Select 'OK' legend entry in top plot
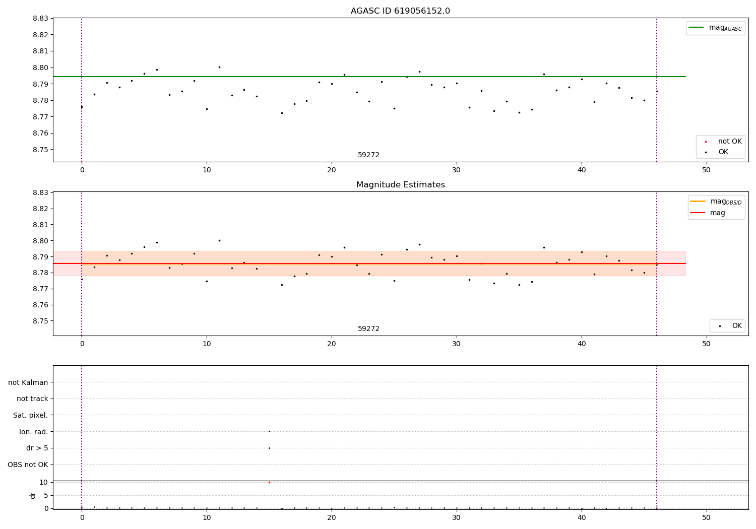The height and width of the screenshot is (529, 756). point(723,152)
